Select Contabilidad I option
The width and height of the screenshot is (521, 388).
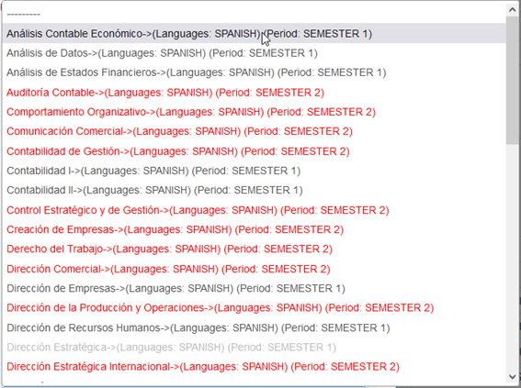point(255,171)
